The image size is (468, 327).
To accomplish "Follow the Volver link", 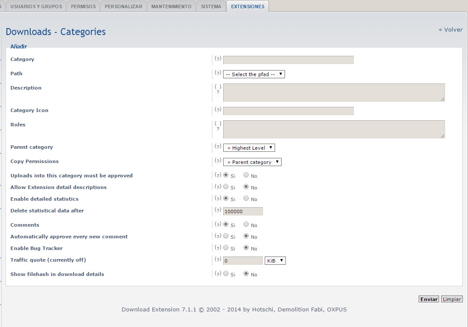I will (x=450, y=30).
